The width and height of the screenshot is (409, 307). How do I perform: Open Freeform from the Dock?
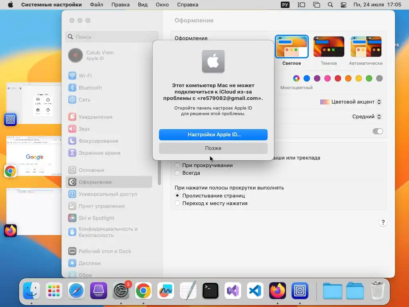(166, 291)
